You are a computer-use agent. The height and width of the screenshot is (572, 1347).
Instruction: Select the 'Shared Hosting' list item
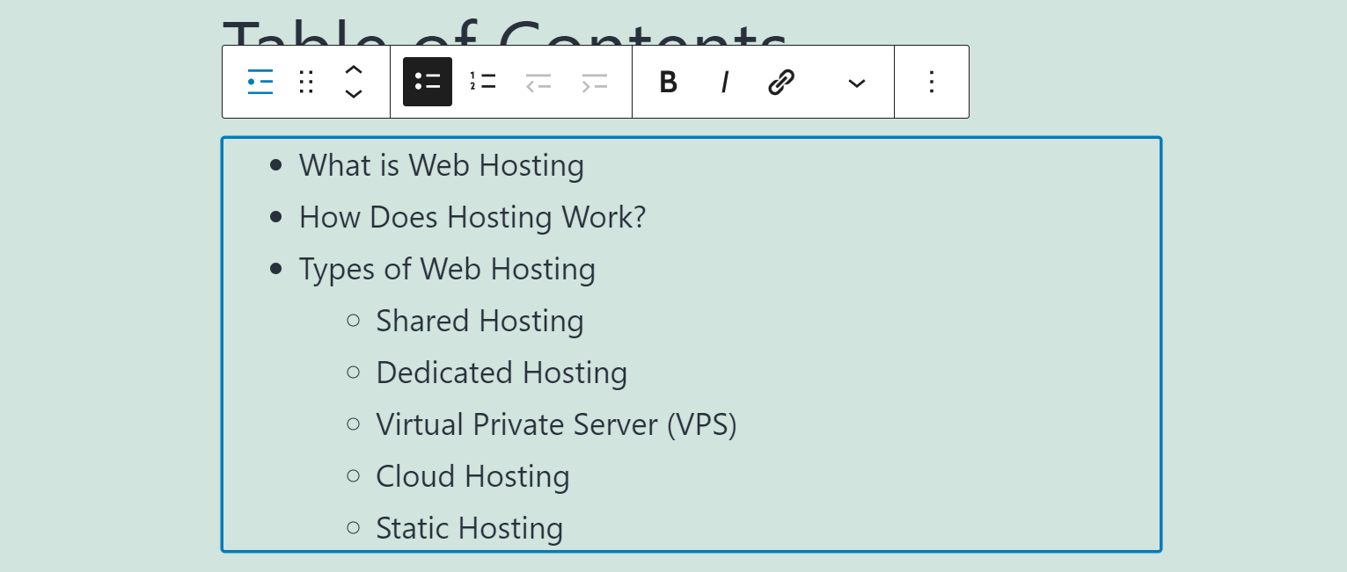(x=480, y=321)
